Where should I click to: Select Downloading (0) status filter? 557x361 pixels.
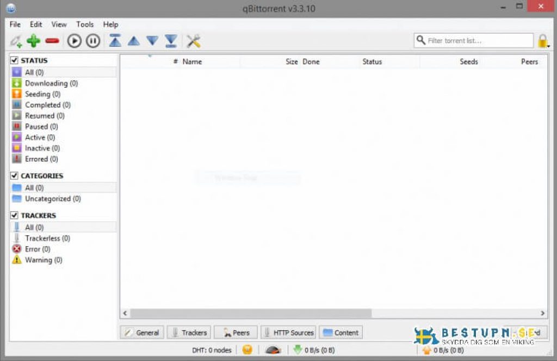63,83
